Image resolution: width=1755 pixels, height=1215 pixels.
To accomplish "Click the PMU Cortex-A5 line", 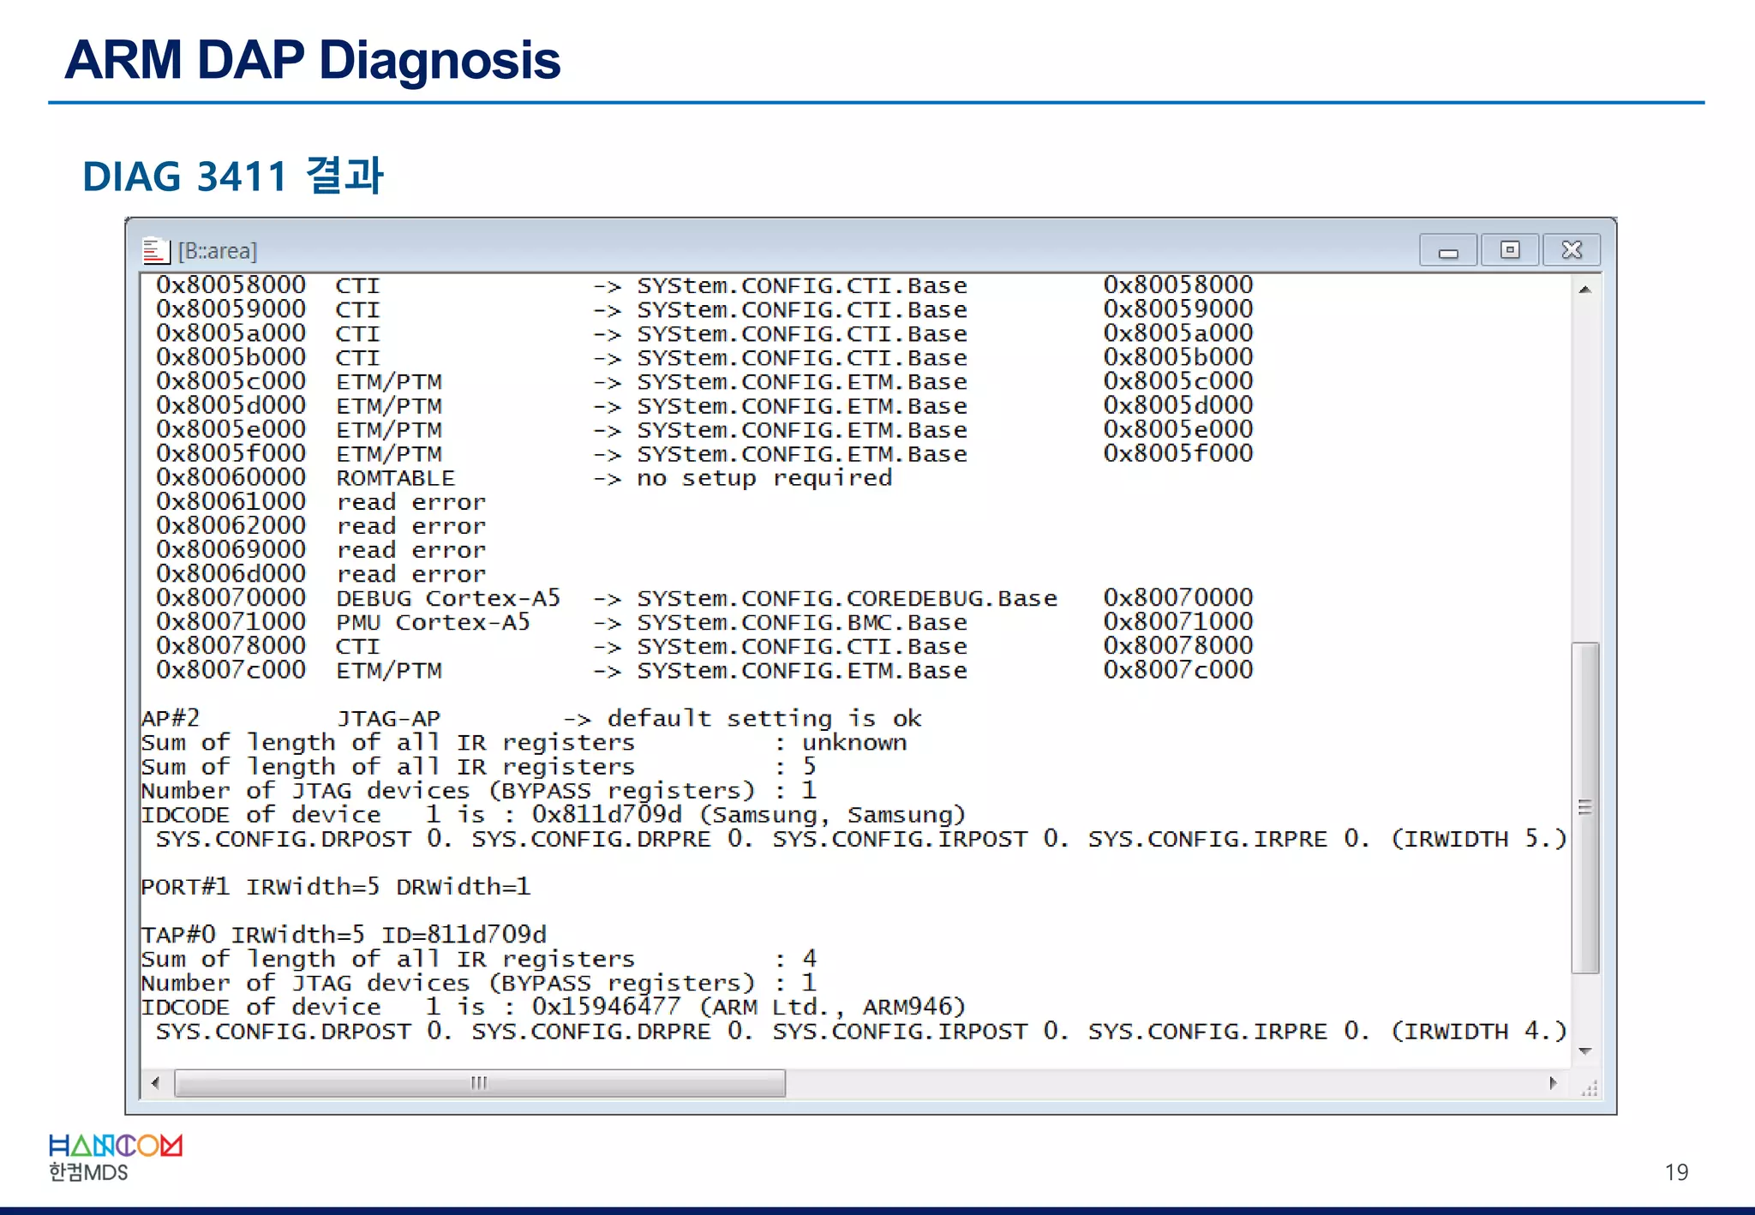I will coord(432,622).
